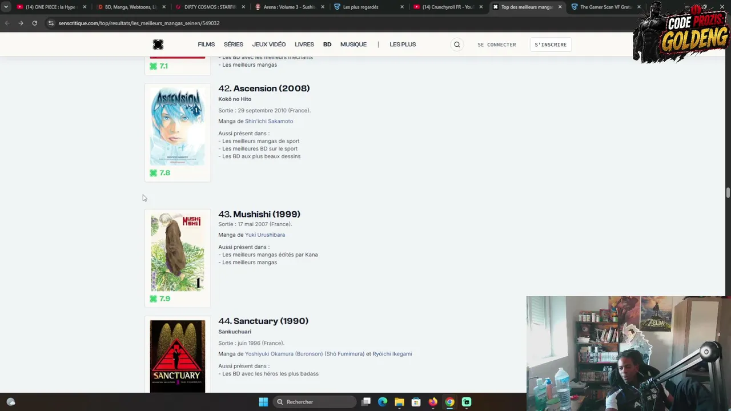This screenshot has width=731, height=411.
Task: Close the 'Crunchyroll FR' tab
Action: tap(481, 7)
